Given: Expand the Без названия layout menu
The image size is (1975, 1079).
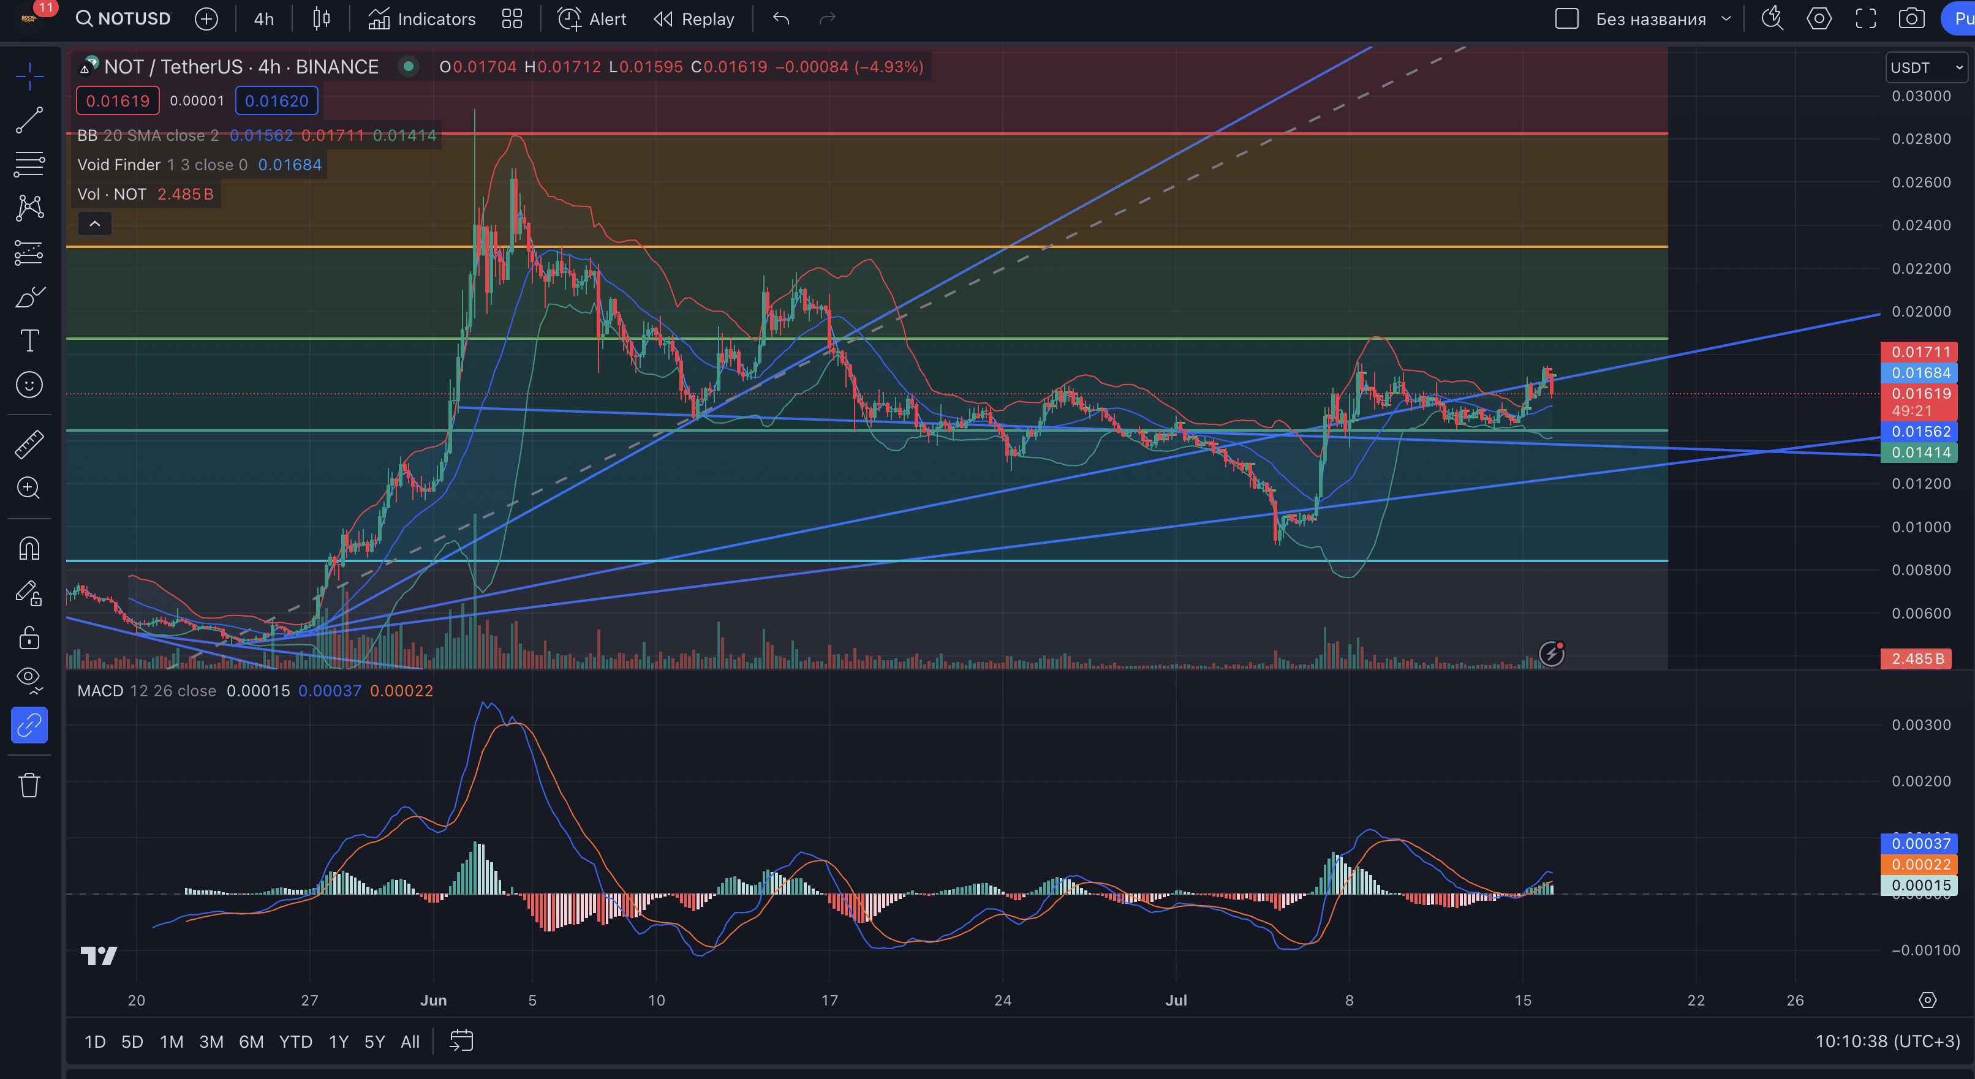Looking at the screenshot, I should pos(1726,18).
